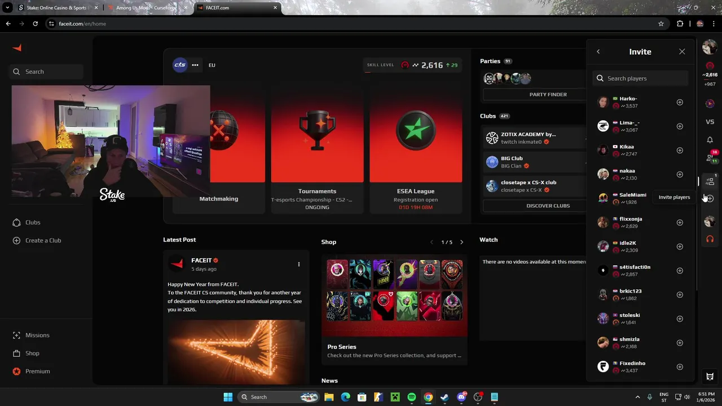
Task: Launch Spotify from the taskbar
Action: point(412,397)
